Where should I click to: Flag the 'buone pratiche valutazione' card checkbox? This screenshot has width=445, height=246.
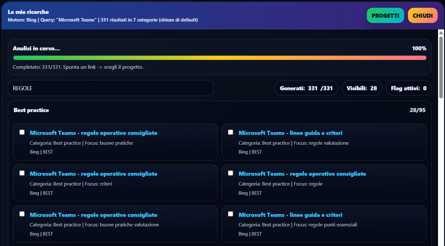22,214
